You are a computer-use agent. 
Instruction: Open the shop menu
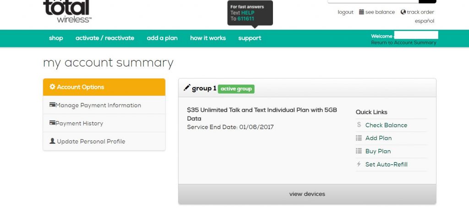(56, 38)
